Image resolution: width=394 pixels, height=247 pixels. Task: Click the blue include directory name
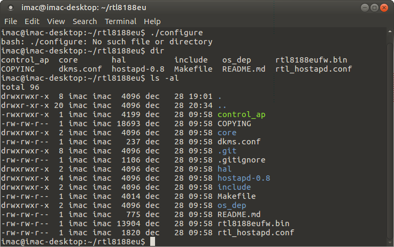tap(234, 187)
